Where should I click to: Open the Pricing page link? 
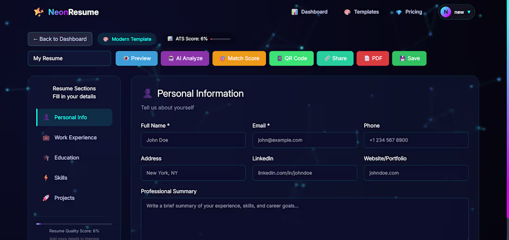pos(409,12)
